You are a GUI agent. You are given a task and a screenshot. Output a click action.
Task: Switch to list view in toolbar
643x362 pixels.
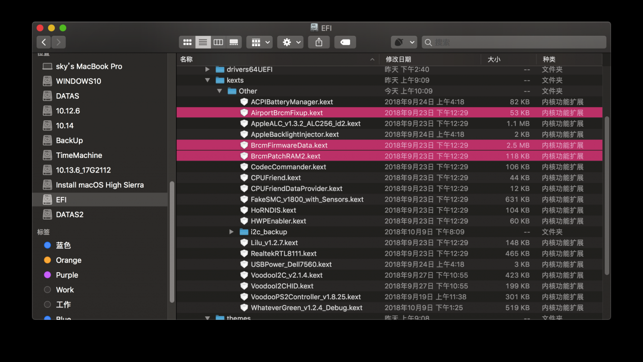[203, 42]
